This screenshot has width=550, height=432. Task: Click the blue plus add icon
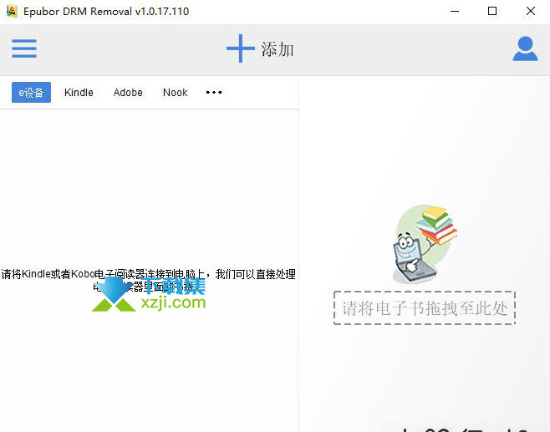click(240, 48)
